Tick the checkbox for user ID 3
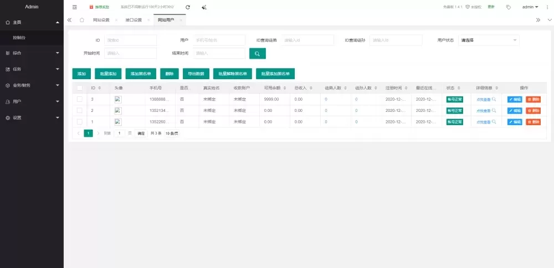Image resolution: width=554 pixels, height=268 pixels. 79,99
